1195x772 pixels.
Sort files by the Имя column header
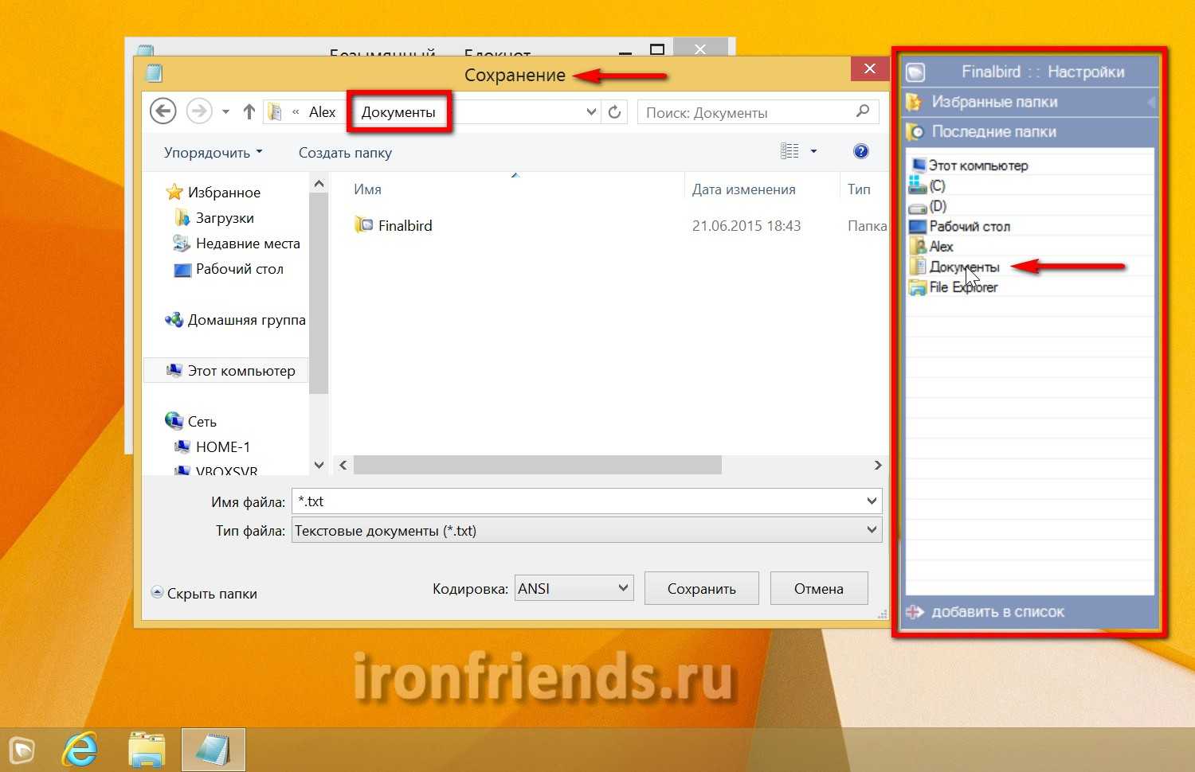(x=367, y=189)
